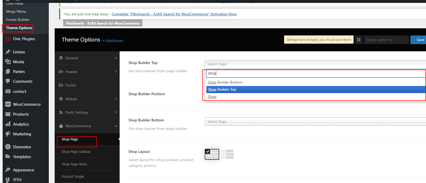The image size is (426, 183).
Task: Click the Entries pushpin icon
Action: pos(8,52)
